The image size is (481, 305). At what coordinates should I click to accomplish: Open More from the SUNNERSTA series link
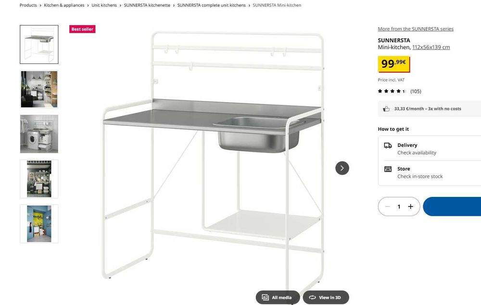click(x=416, y=29)
